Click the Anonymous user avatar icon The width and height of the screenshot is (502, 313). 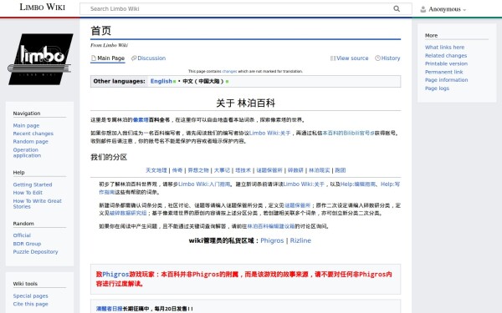point(423,9)
